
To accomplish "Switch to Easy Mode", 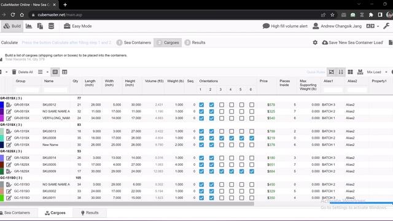I will pos(78,26).
